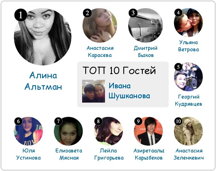Open Юля Устинова's round avatar

coord(28,131)
